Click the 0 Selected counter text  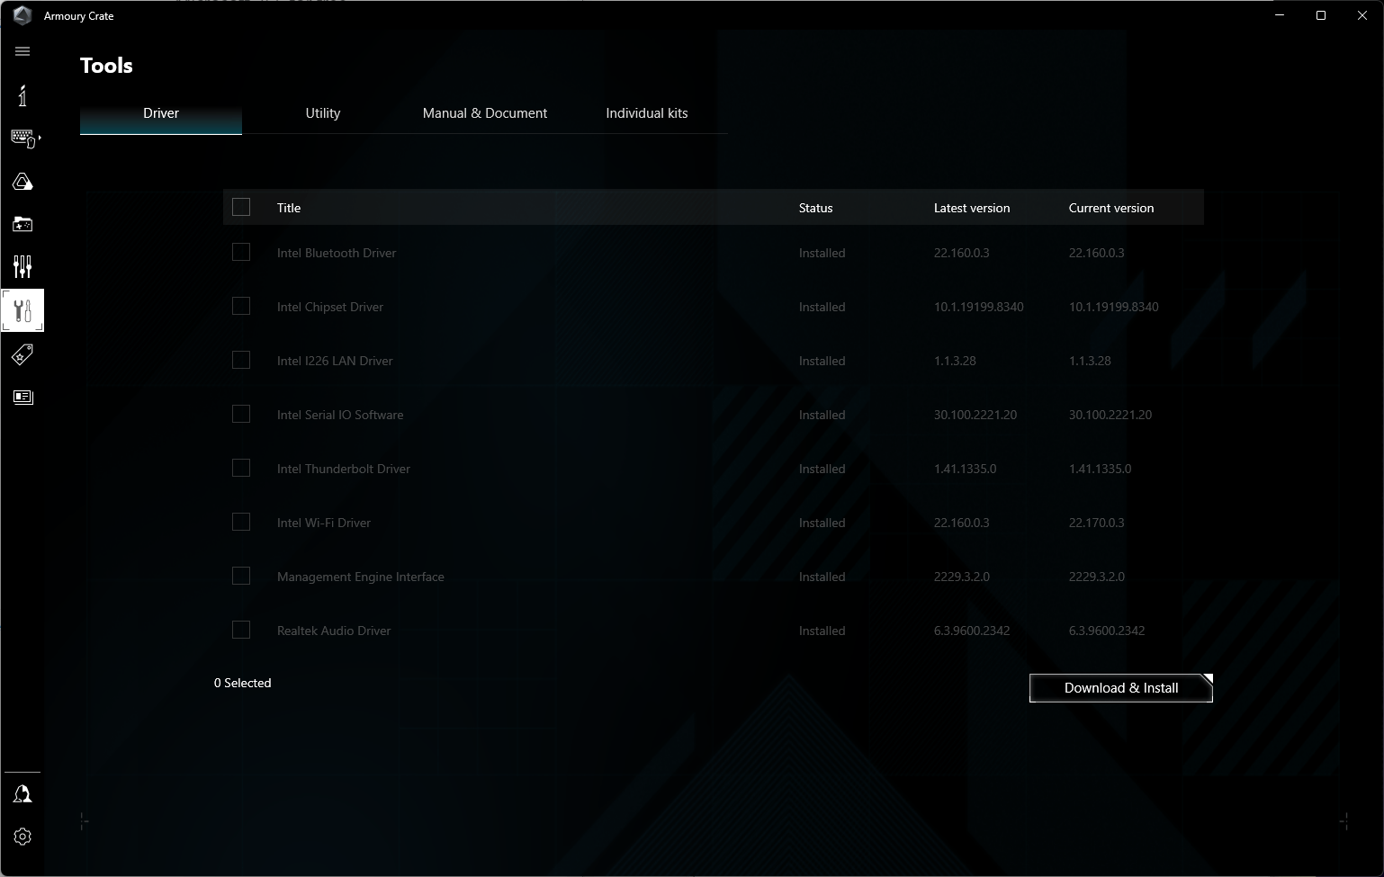[243, 683]
